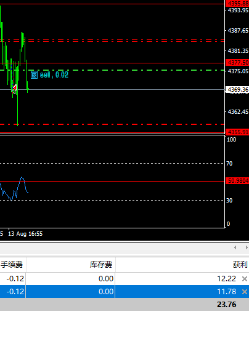Click the 4387.65 price scale label

pyautogui.click(x=238, y=30)
